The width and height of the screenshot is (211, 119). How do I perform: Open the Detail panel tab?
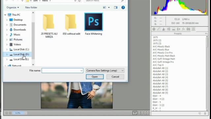click(164, 29)
